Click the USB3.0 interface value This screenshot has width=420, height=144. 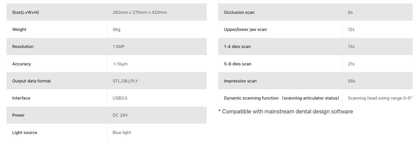(120, 98)
